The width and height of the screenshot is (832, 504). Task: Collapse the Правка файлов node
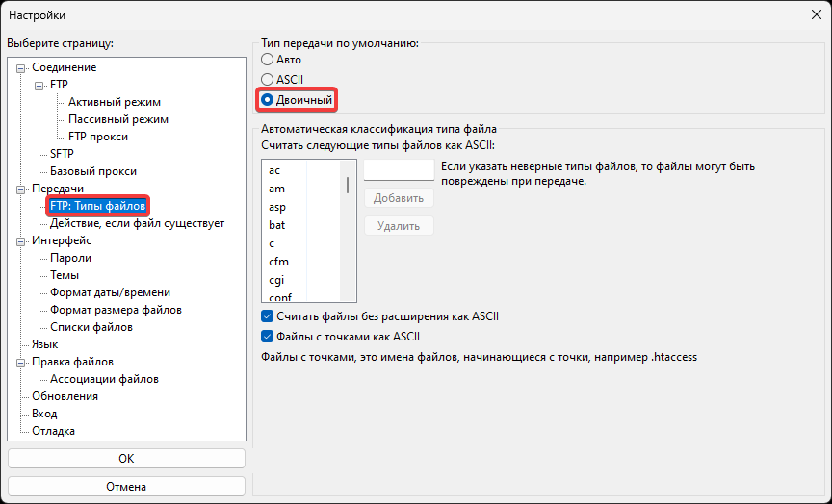[22, 363]
